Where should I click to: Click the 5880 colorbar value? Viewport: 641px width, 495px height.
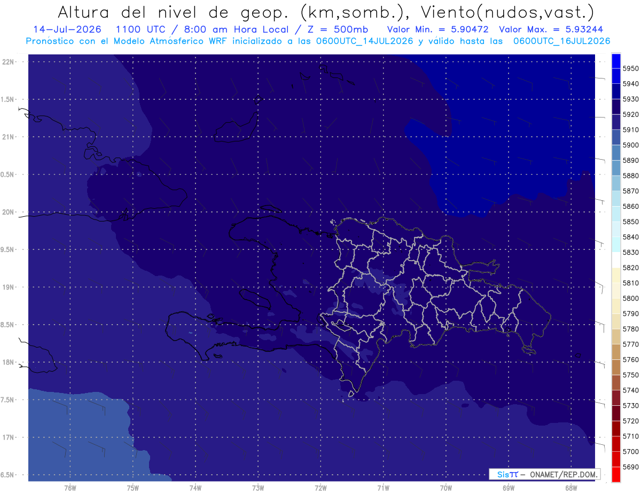pos(631,176)
